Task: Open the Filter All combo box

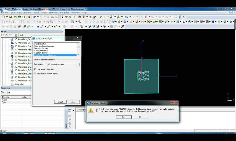Action: tap(19, 93)
